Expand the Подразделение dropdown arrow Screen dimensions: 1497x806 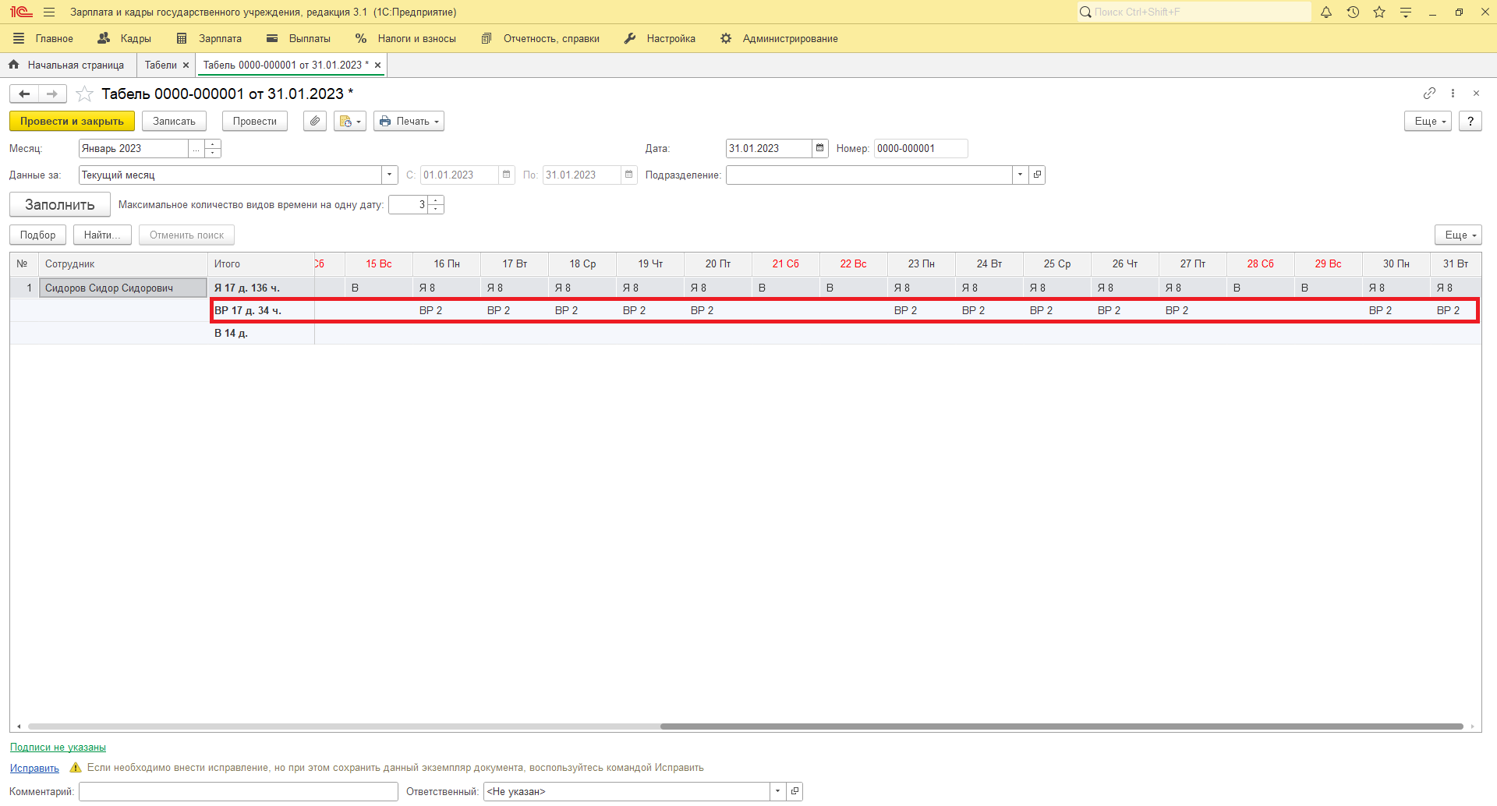[1020, 175]
